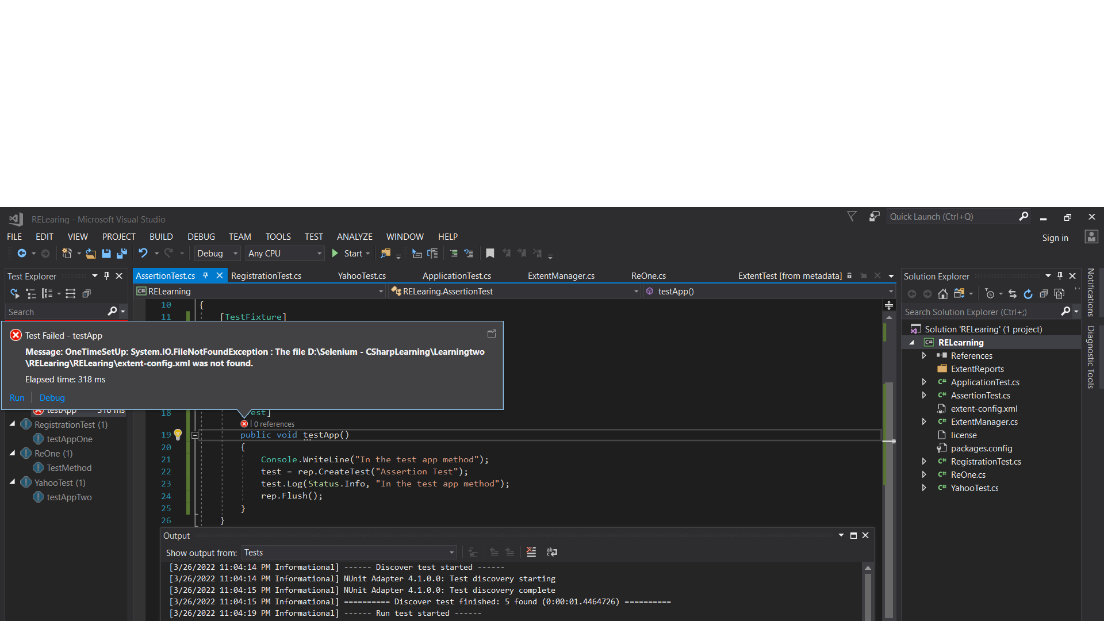Open the Notifications side tab
Viewport: 1104px width, 621px height.
click(x=1091, y=292)
